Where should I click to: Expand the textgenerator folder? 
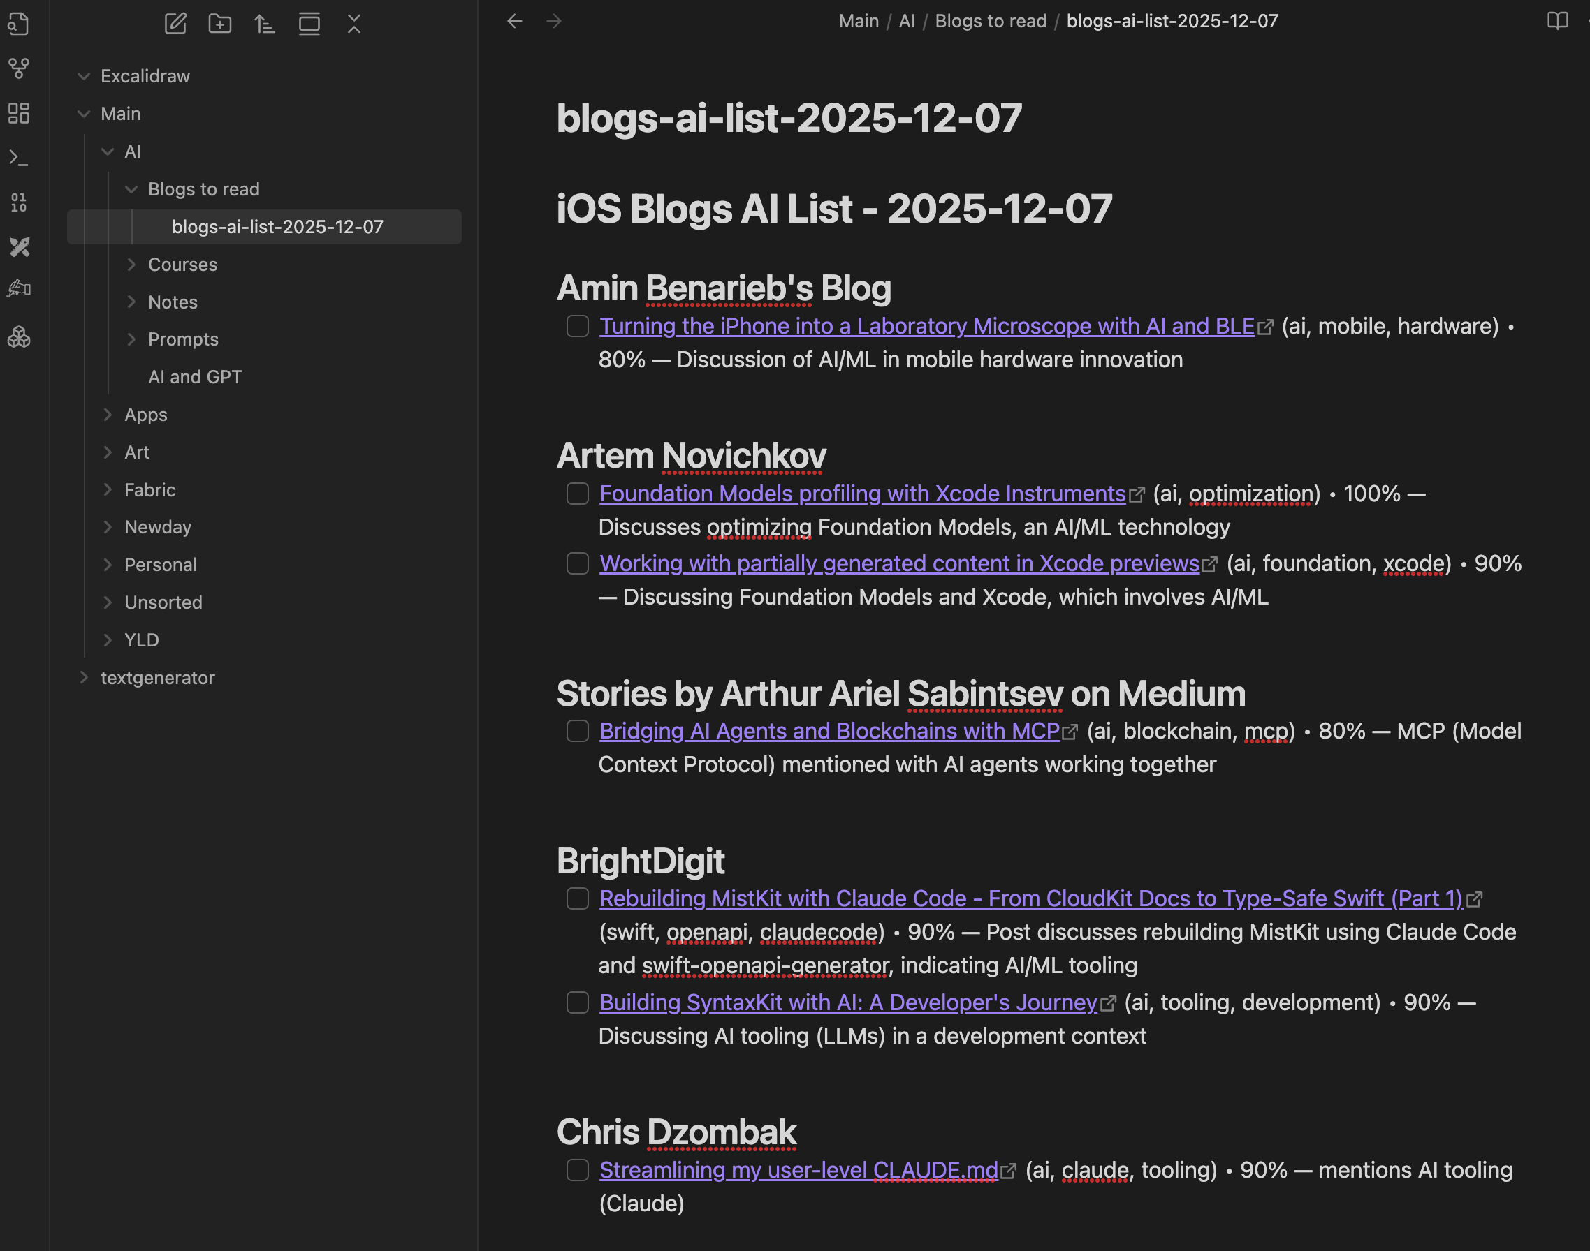coord(158,677)
